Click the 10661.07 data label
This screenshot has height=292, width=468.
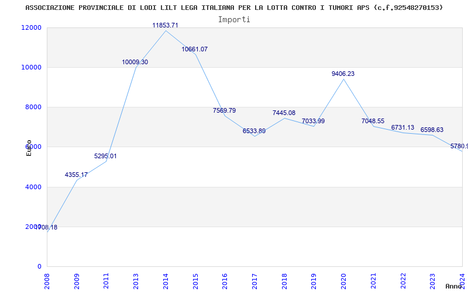[x=195, y=50]
